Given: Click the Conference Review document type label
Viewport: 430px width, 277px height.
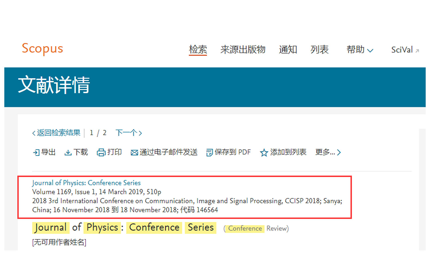Looking at the screenshot, I should [256, 228].
